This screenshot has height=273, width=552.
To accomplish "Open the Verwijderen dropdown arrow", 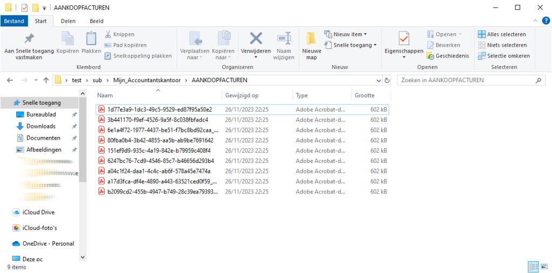I will pos(256,58).
